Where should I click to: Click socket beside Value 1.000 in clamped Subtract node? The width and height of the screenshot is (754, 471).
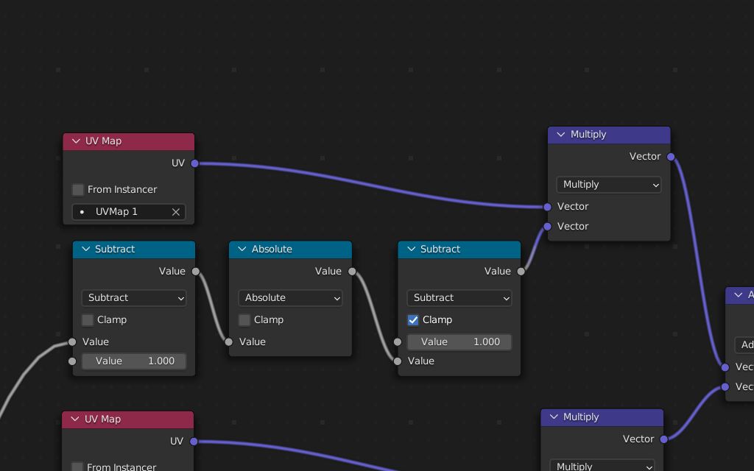[x=397, y=341]
